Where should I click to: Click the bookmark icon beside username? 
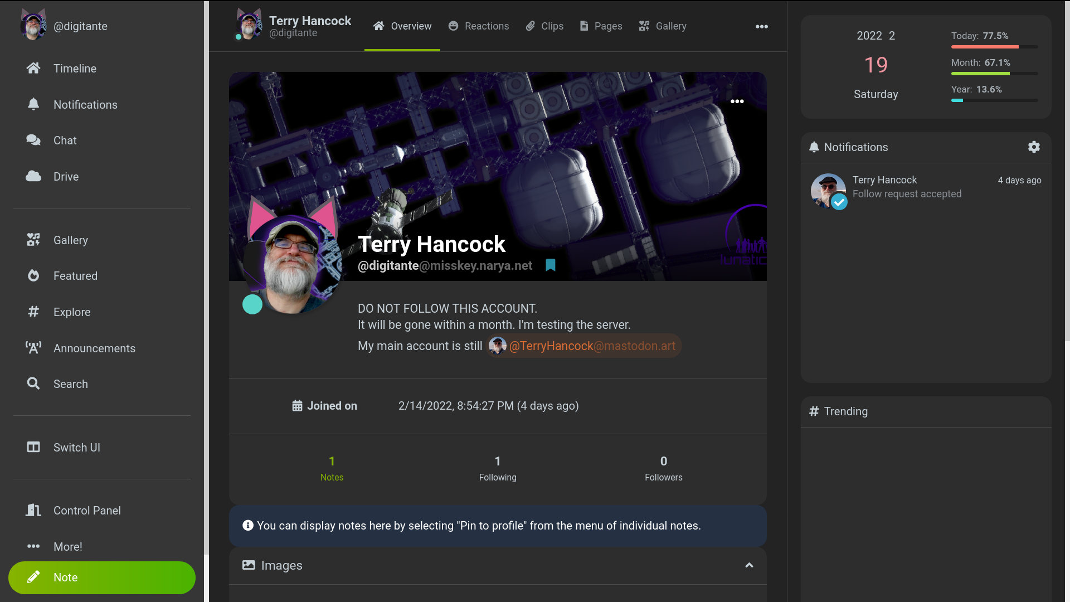pyautogui.click(x=551, y=265)
